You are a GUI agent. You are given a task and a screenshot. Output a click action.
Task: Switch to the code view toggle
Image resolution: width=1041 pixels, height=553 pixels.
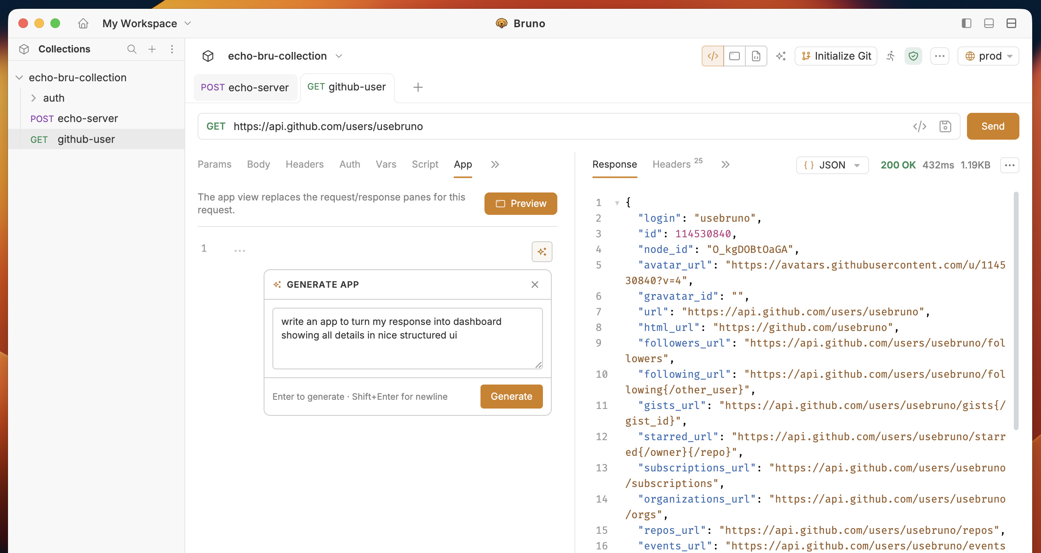(713, 56)
